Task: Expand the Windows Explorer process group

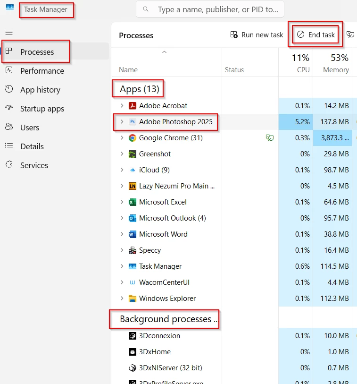Action: (x=122, y=299)
